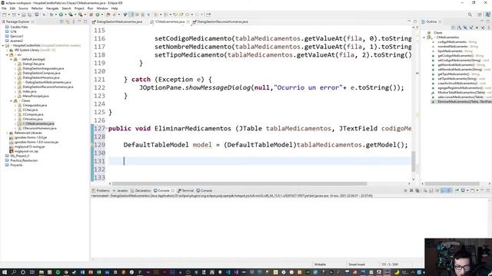Place cursor on editor line 131
The image size is (492, 276).
point(260,161)
